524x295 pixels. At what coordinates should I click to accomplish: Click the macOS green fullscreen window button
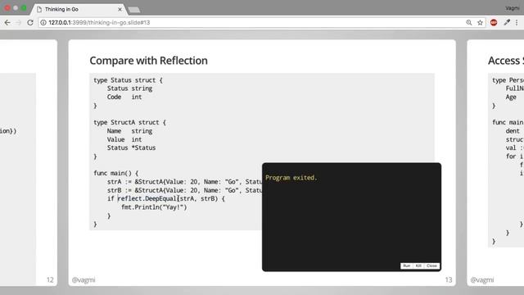click(24, 8)
